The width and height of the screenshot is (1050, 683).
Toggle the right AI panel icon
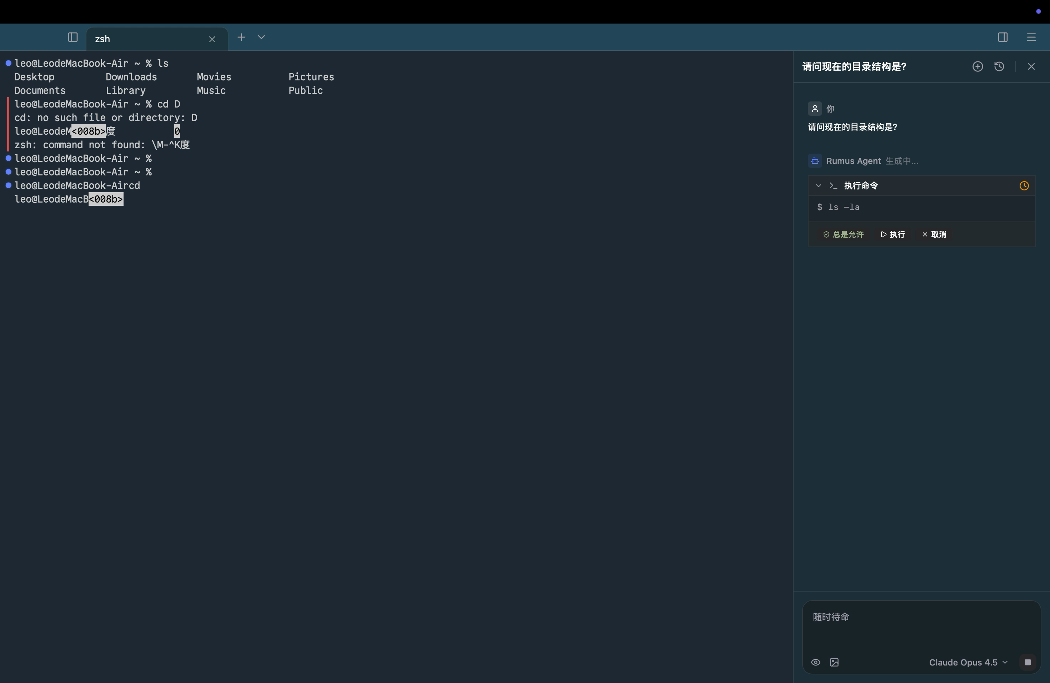(1002, 38)
